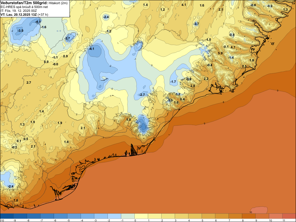Click the temperature value "0.5"
This screenshot has width=296, height=222.
click(x=26, y=139)
